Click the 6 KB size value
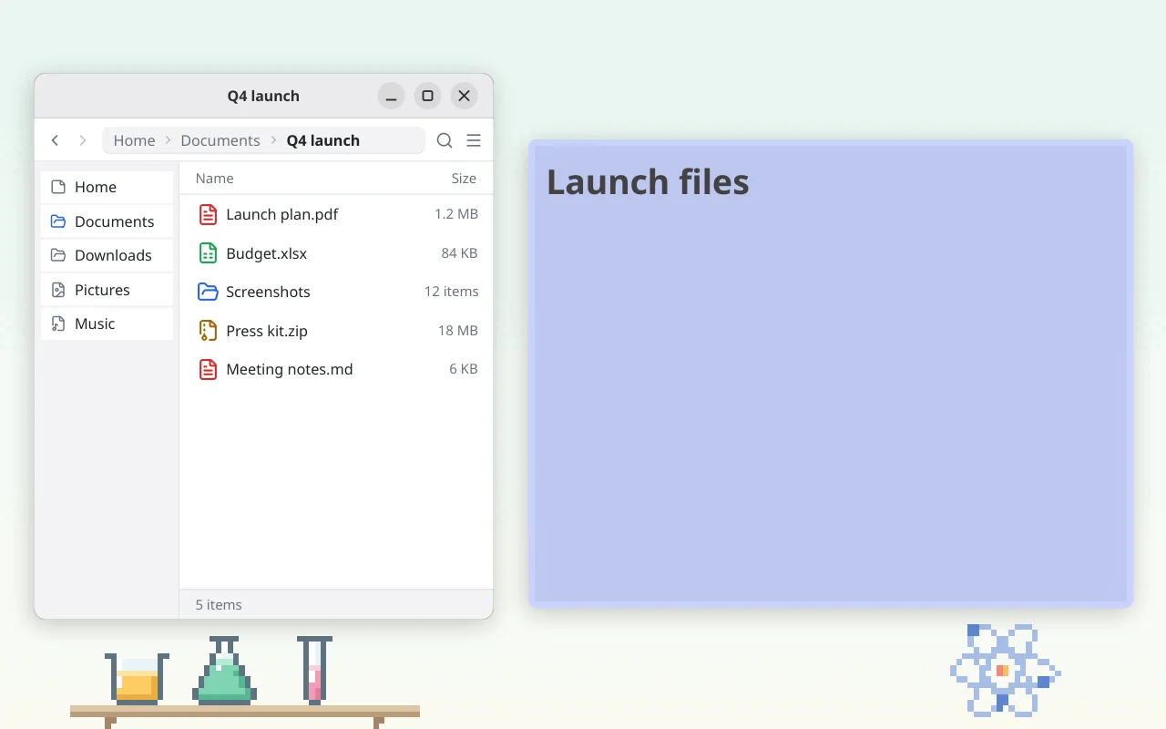This screenshot has height=729, width=1166. coord(464,369)
